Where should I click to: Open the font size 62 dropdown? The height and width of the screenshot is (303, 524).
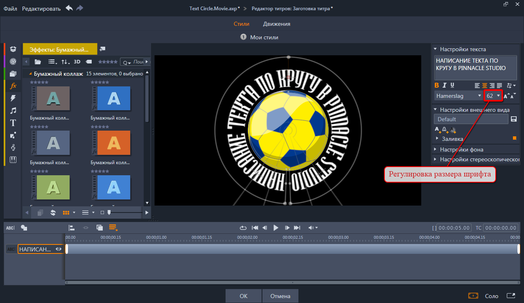493,95
